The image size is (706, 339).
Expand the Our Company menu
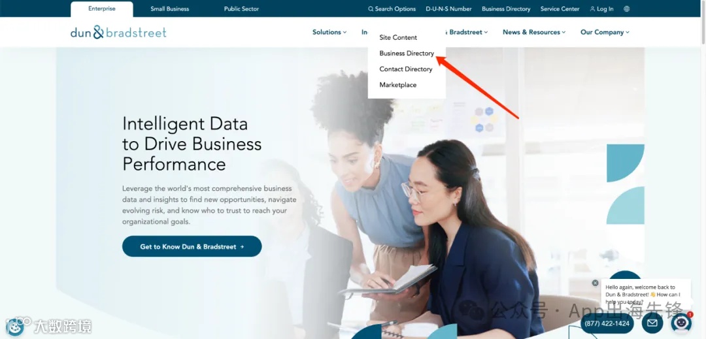(x=605, y=32)
